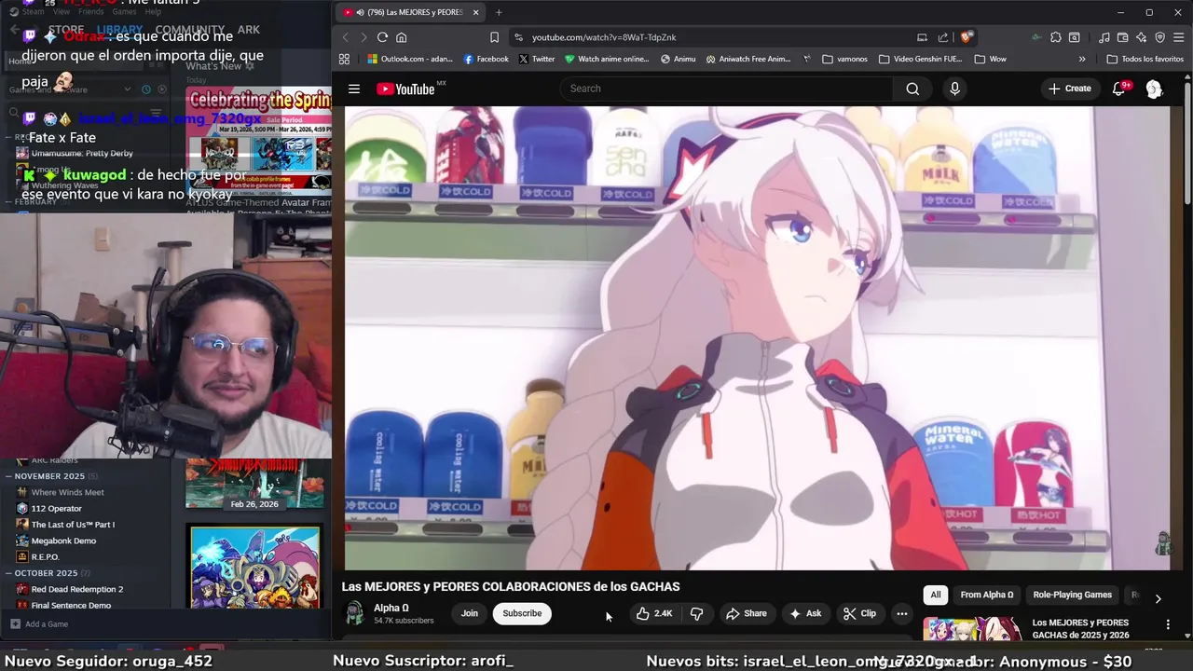Open options for Los MEJORES y PEORES GACHAS video
The height and width of the screenshot is (671, 1193).
pos(1168,624)
